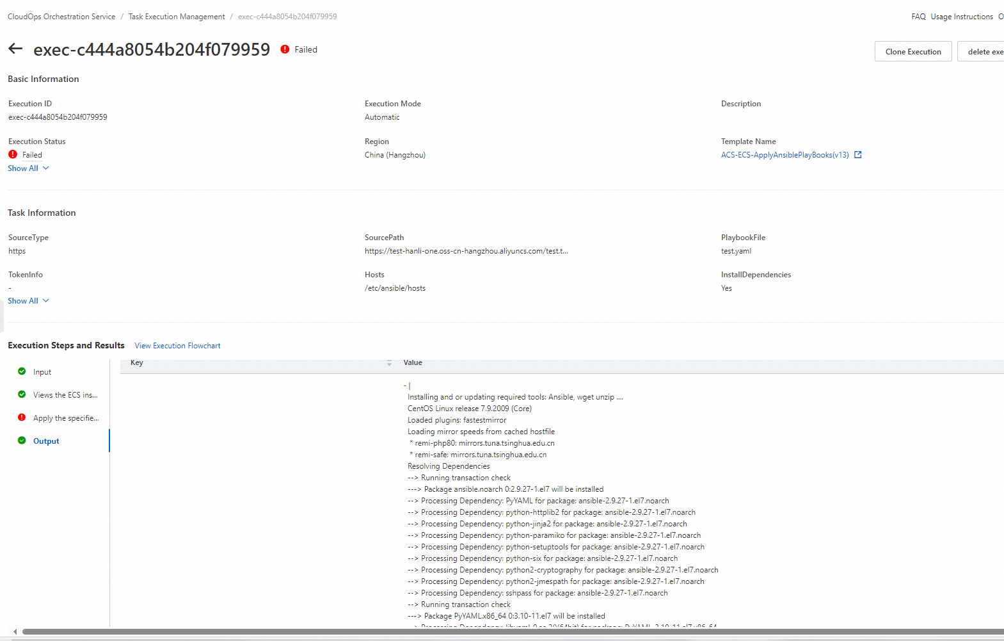Click Execution Mode value Automatic
The image size is (1004, 641).
[x=382, y=117]
